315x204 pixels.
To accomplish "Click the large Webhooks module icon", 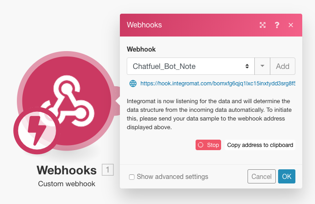I will (66, 100).
